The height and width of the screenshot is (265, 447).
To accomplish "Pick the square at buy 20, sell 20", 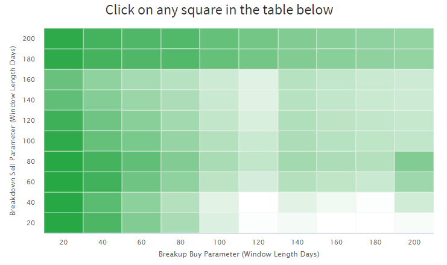I will [x=63, y=223].
